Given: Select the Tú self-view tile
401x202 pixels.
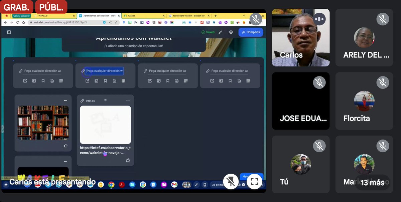Looking at the screenshot, I should point(301,164).
